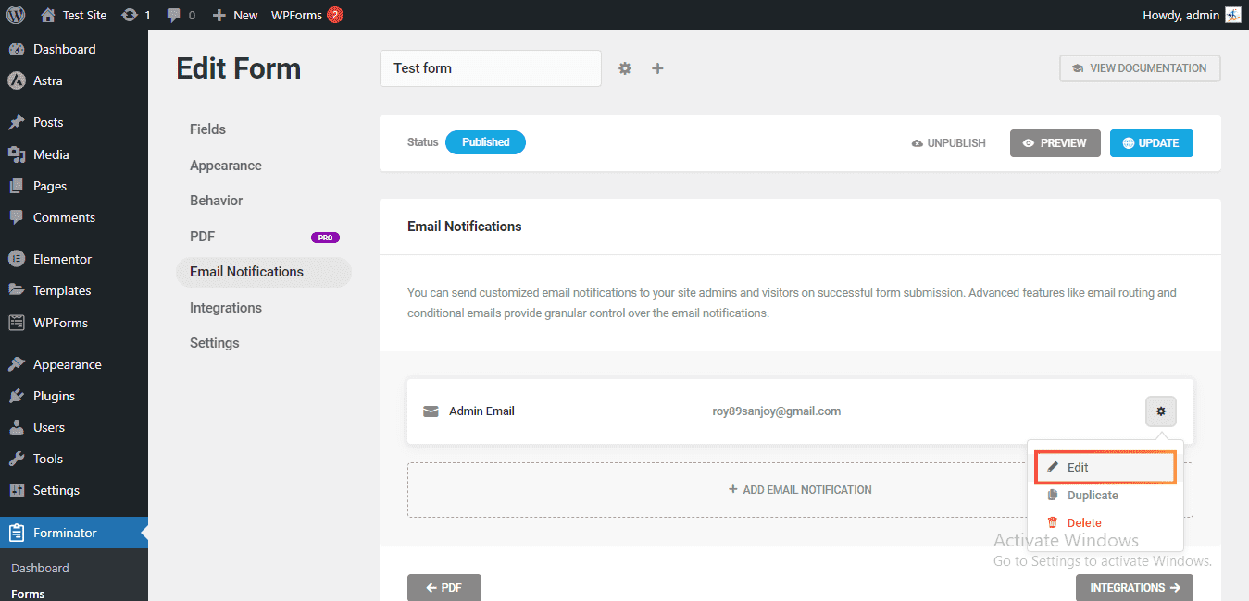The image size is (1249, 601).
Task: Click the Unpublish link
Action: (x=948, y=143)
